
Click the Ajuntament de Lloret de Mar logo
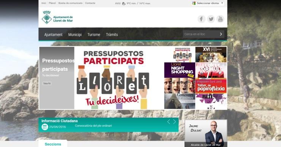[57, 17]
